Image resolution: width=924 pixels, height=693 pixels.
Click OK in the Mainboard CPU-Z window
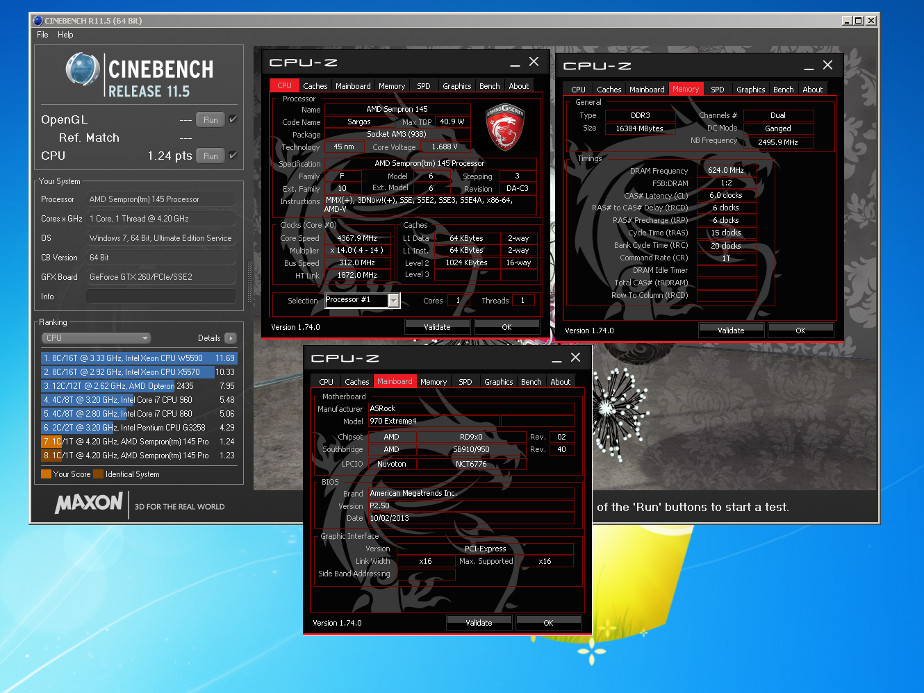pos(548,623)
